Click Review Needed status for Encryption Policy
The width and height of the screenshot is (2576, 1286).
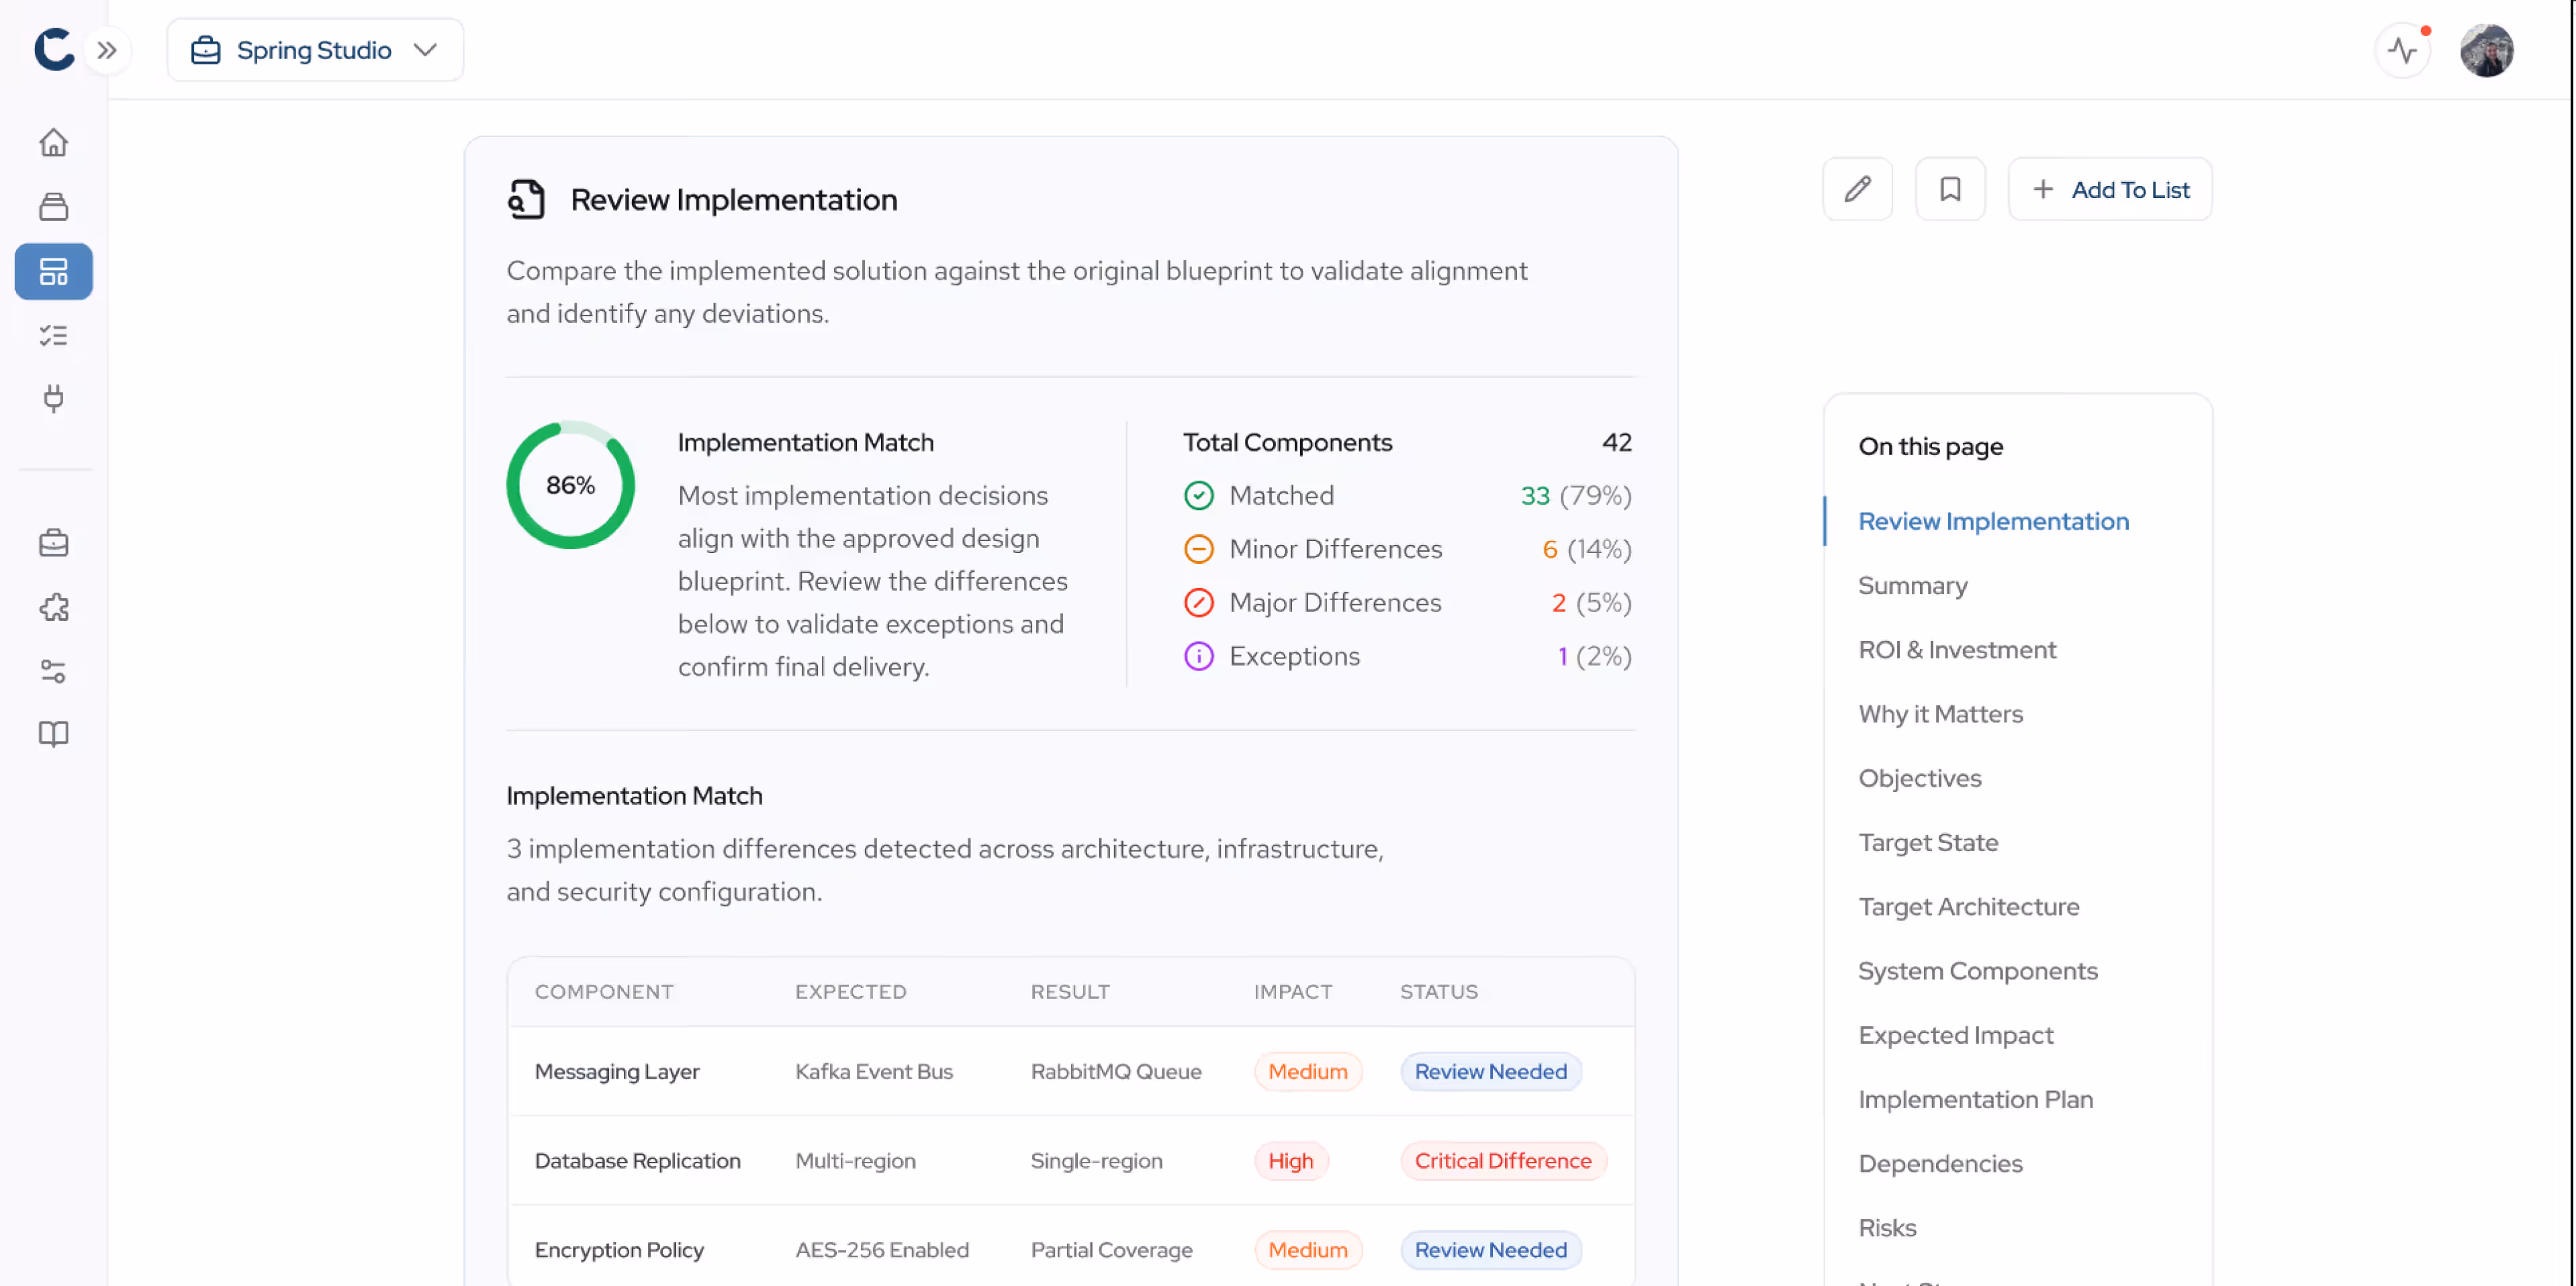coord(1490,1250)
